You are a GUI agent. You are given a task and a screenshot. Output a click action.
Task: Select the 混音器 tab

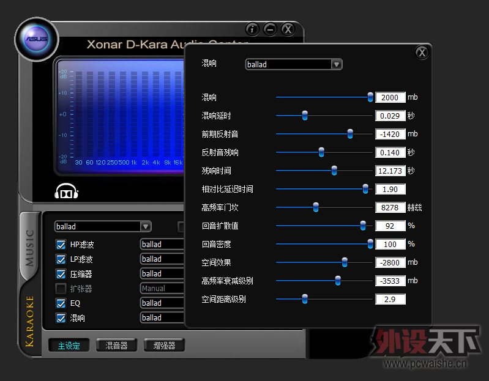point(117,345)
